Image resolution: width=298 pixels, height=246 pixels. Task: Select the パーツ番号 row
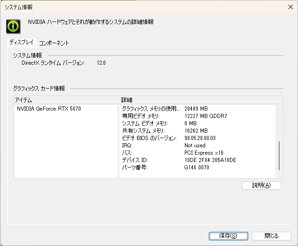coord(197,168)
